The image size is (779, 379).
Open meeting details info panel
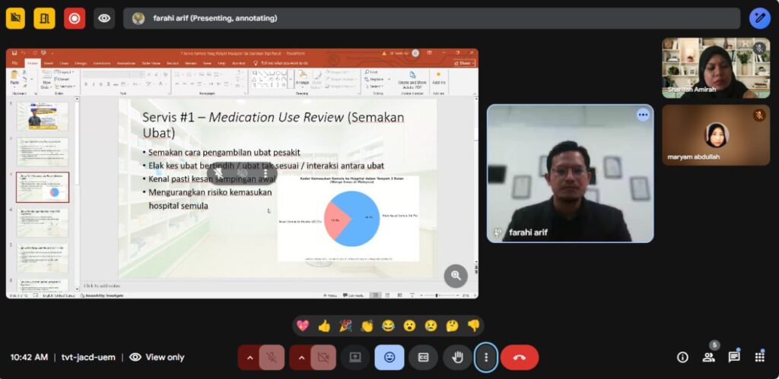[x=682, y=357]
